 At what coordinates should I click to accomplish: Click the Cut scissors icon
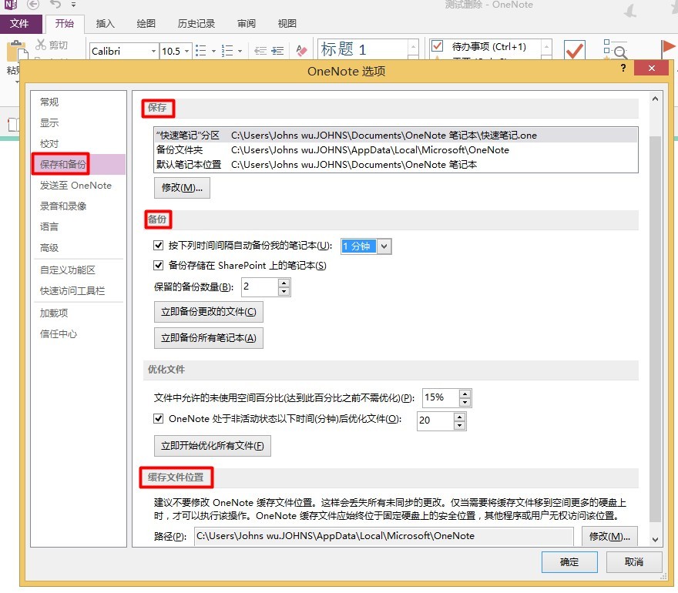pos(41,45)
